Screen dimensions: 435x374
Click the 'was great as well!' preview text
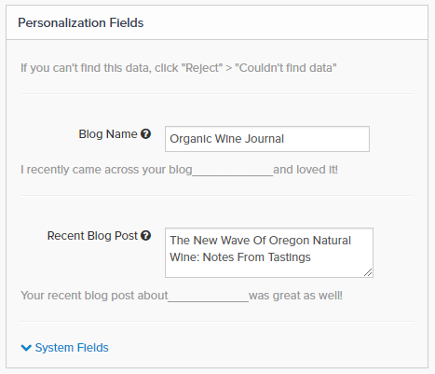pos(295,296)
